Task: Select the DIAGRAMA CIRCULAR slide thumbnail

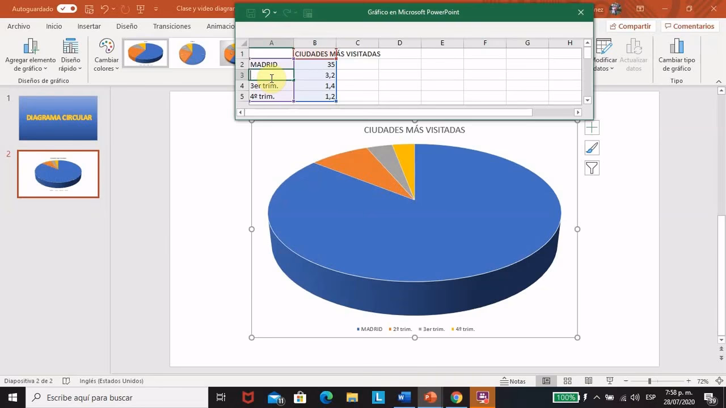Action: (58, 118)
